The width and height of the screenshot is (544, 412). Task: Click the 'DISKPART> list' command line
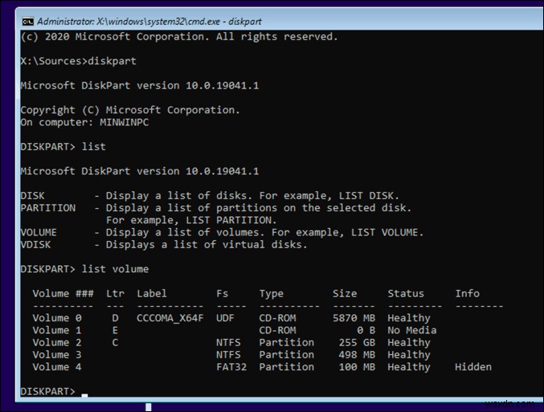point(63,147)
